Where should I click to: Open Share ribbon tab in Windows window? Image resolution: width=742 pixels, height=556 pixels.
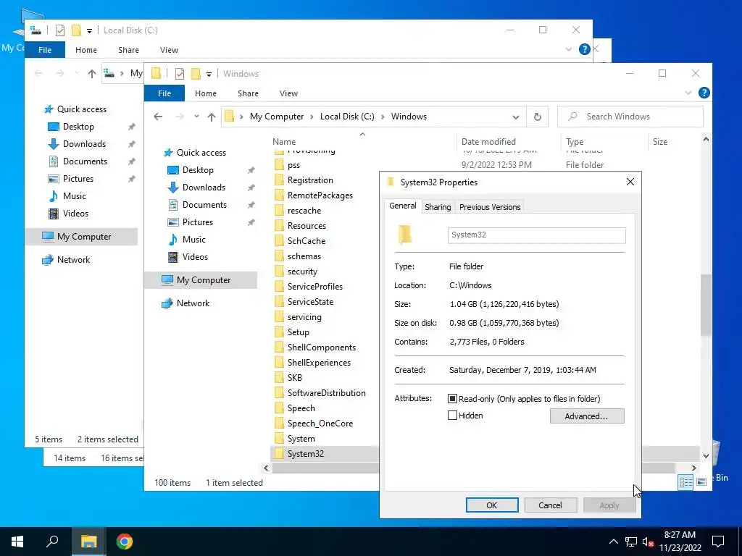[x=248, y=93]
